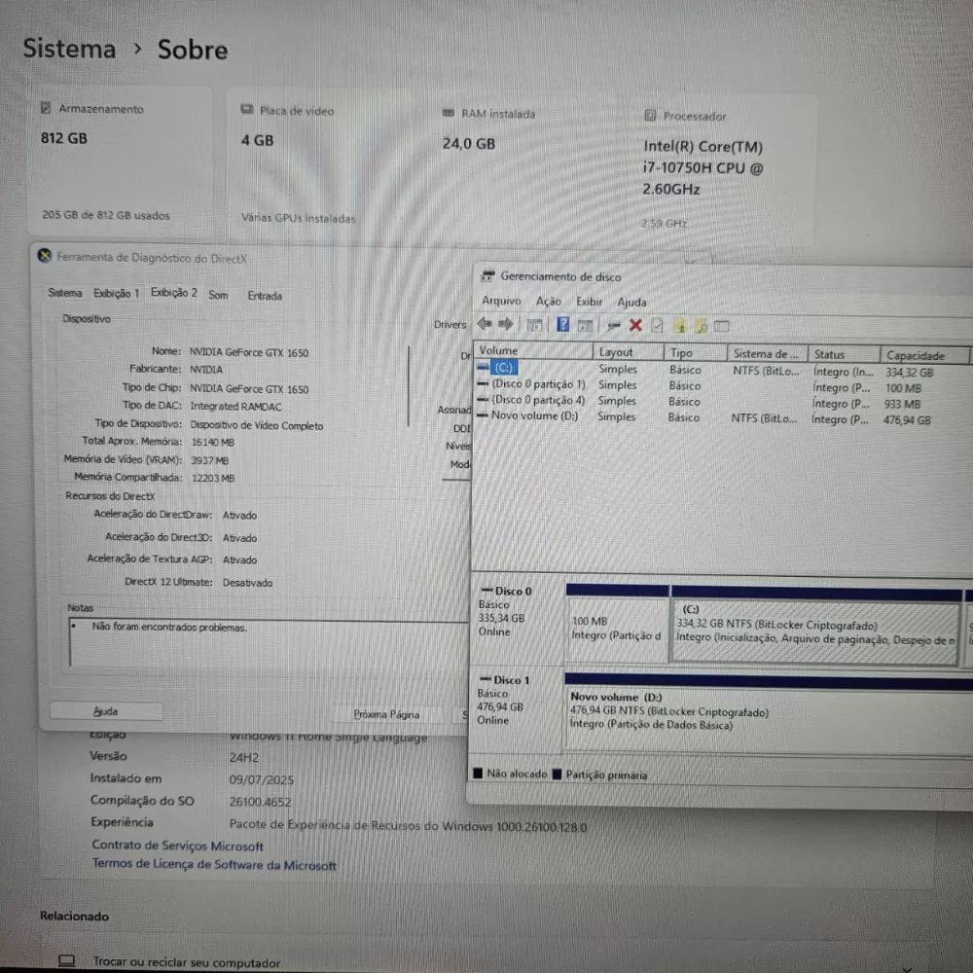Sort by the Capacidade column header
The height and width of the screenshot is (973, 973).
(924, 355)
